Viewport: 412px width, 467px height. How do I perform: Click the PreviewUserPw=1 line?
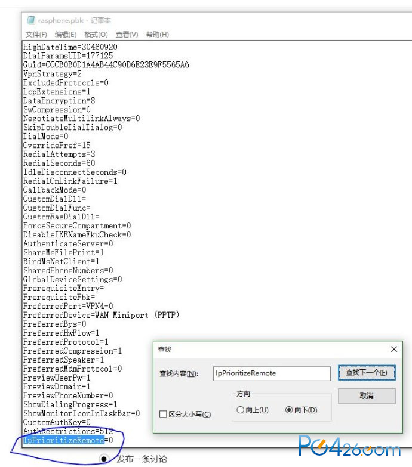57,378
